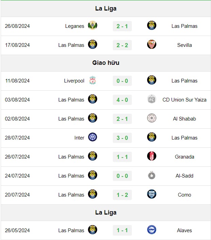Click the Sevilla club crest

click(152, 44)
